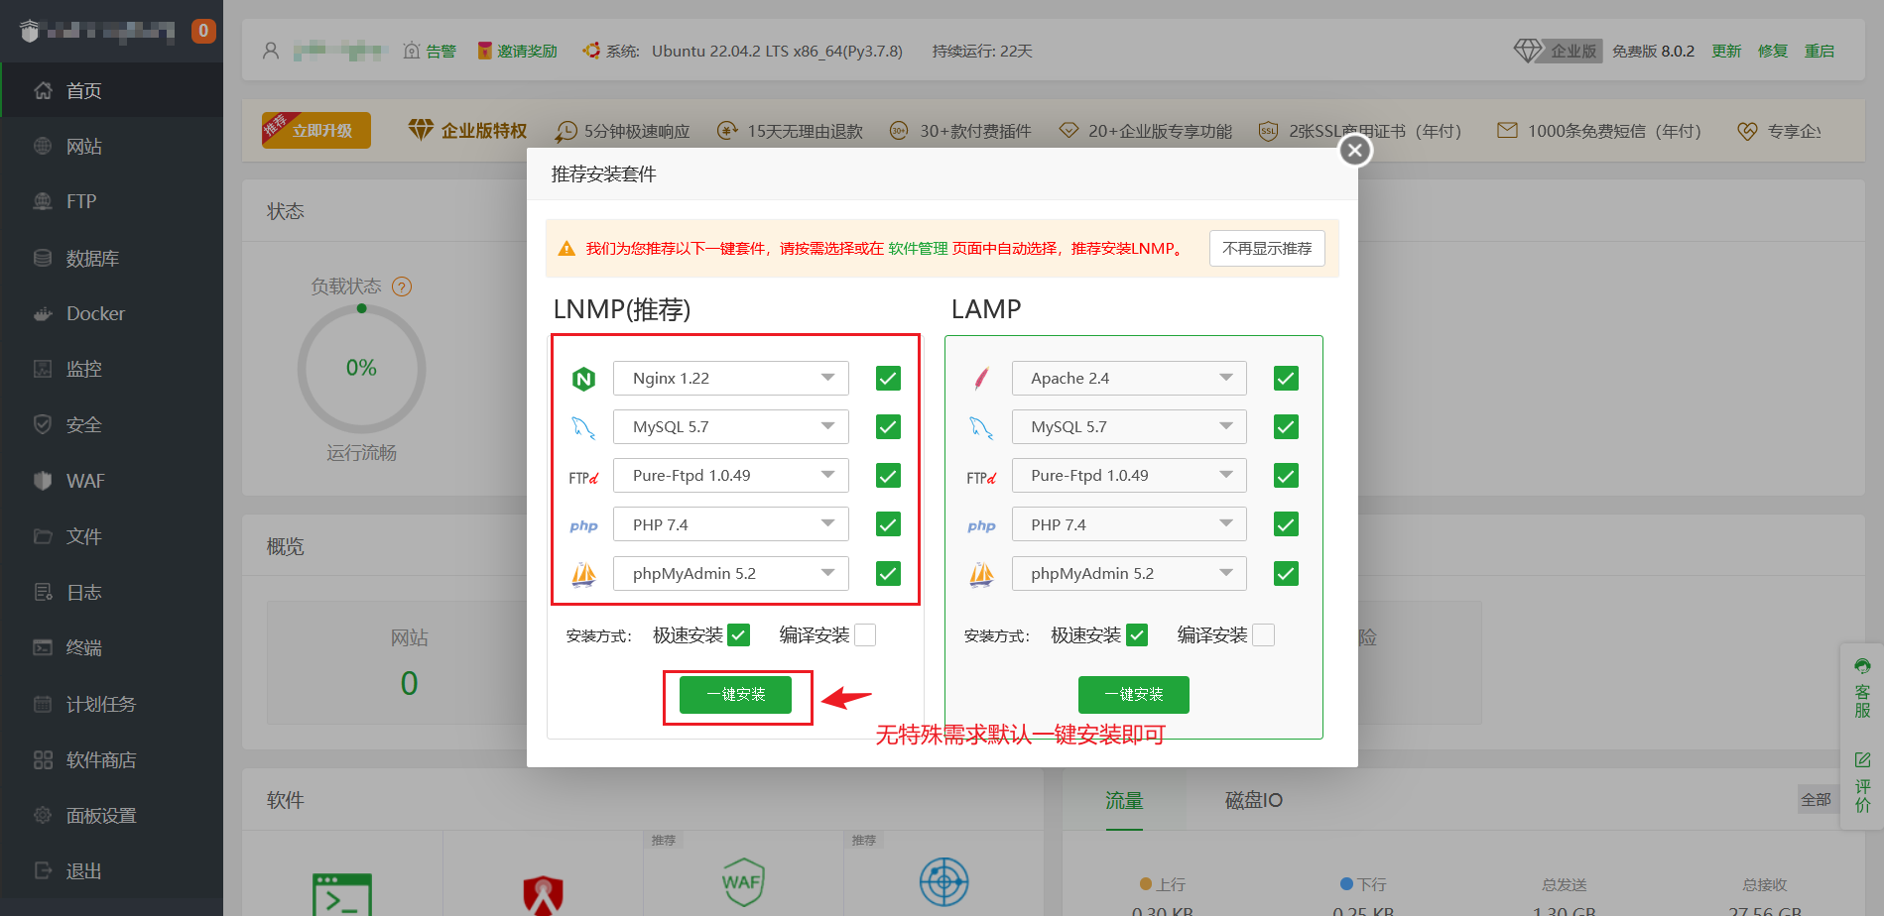Click the 告警 alarm bell icon
This screenshot has width=1884, height=916.
click(x=412, y=51)
